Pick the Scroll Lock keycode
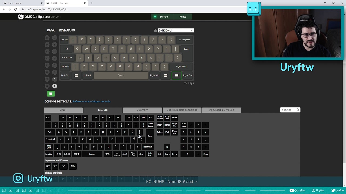346x194 pixels. pyautogui.click(x=167, y=117)
